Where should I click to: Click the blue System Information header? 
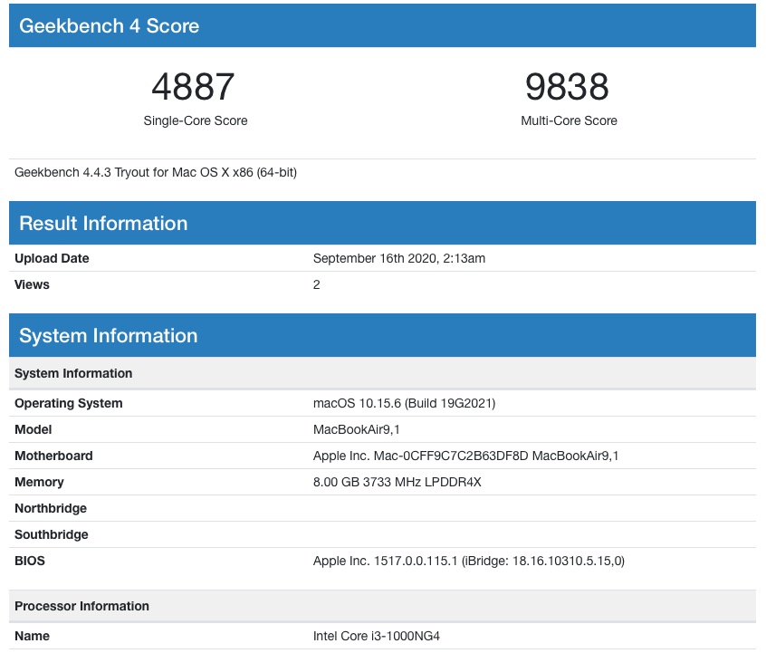tap(108, 336)
